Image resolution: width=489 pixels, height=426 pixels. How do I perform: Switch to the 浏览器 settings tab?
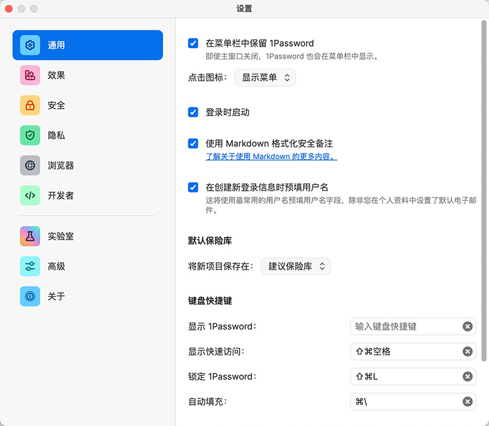87,165
